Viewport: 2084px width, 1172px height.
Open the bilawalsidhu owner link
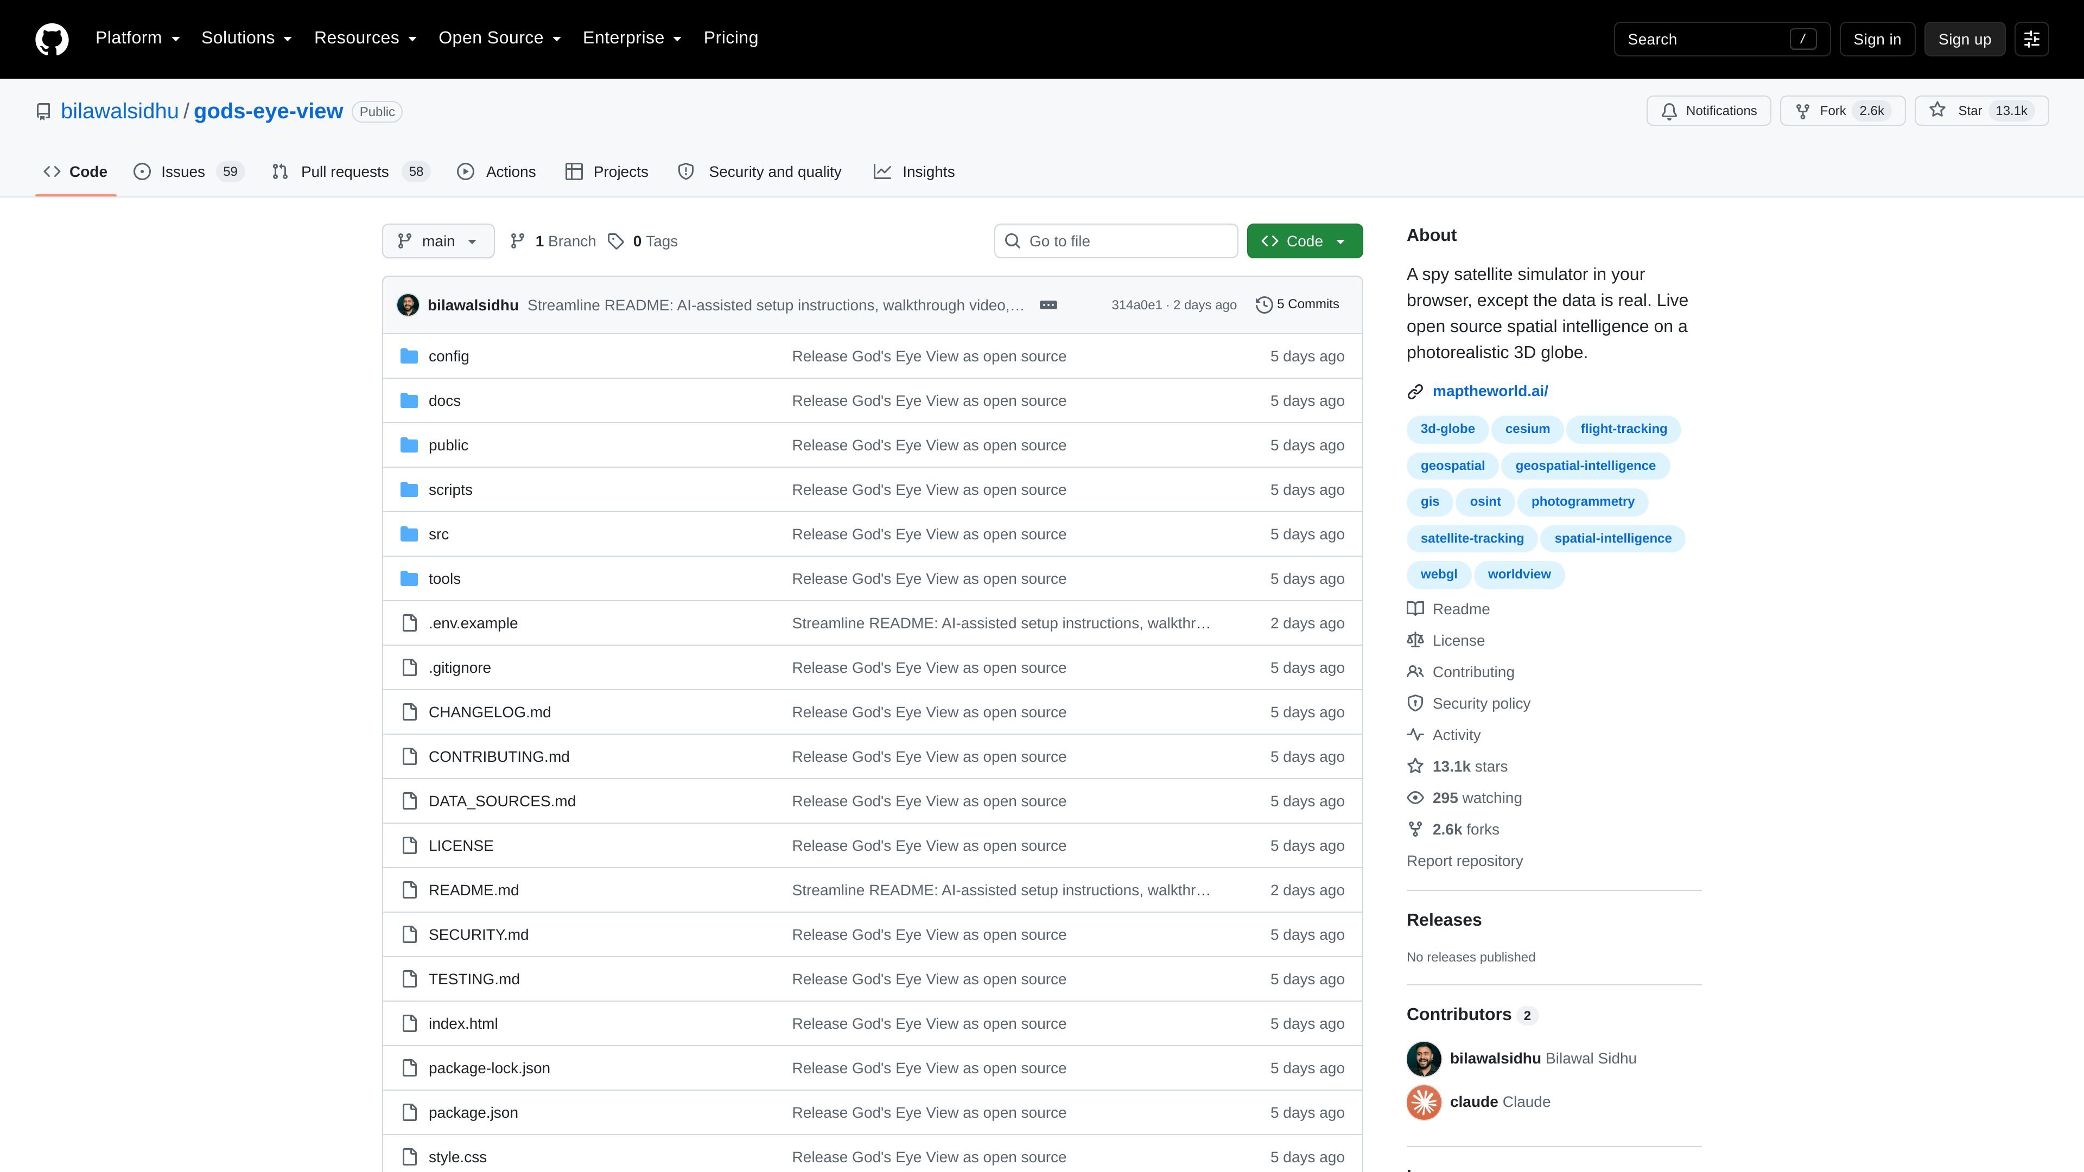tap(120, 112)
